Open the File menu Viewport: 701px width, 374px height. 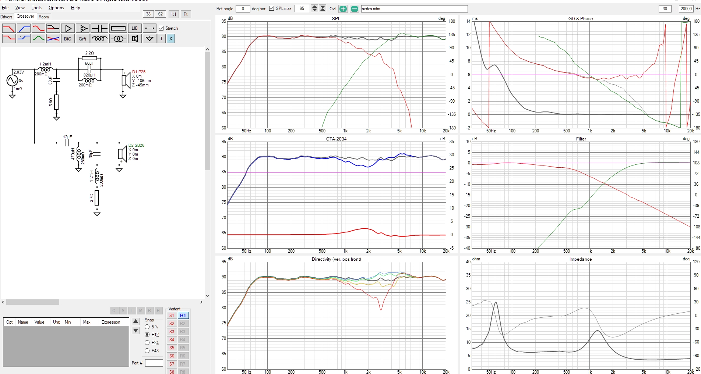coord(5,8)
